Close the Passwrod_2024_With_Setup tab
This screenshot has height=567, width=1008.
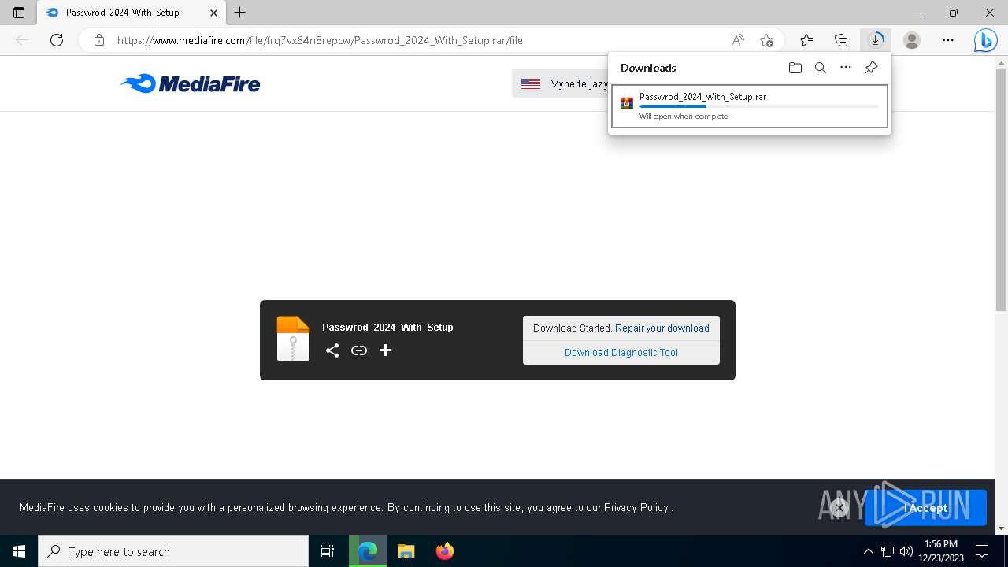(x=213, y=13)
